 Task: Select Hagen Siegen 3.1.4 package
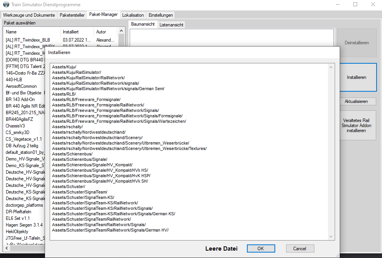coord(24,225)
